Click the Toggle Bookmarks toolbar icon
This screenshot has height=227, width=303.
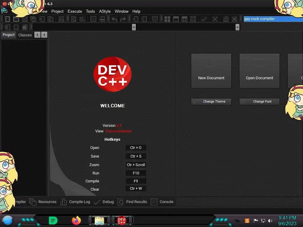(x=16, y=27)
